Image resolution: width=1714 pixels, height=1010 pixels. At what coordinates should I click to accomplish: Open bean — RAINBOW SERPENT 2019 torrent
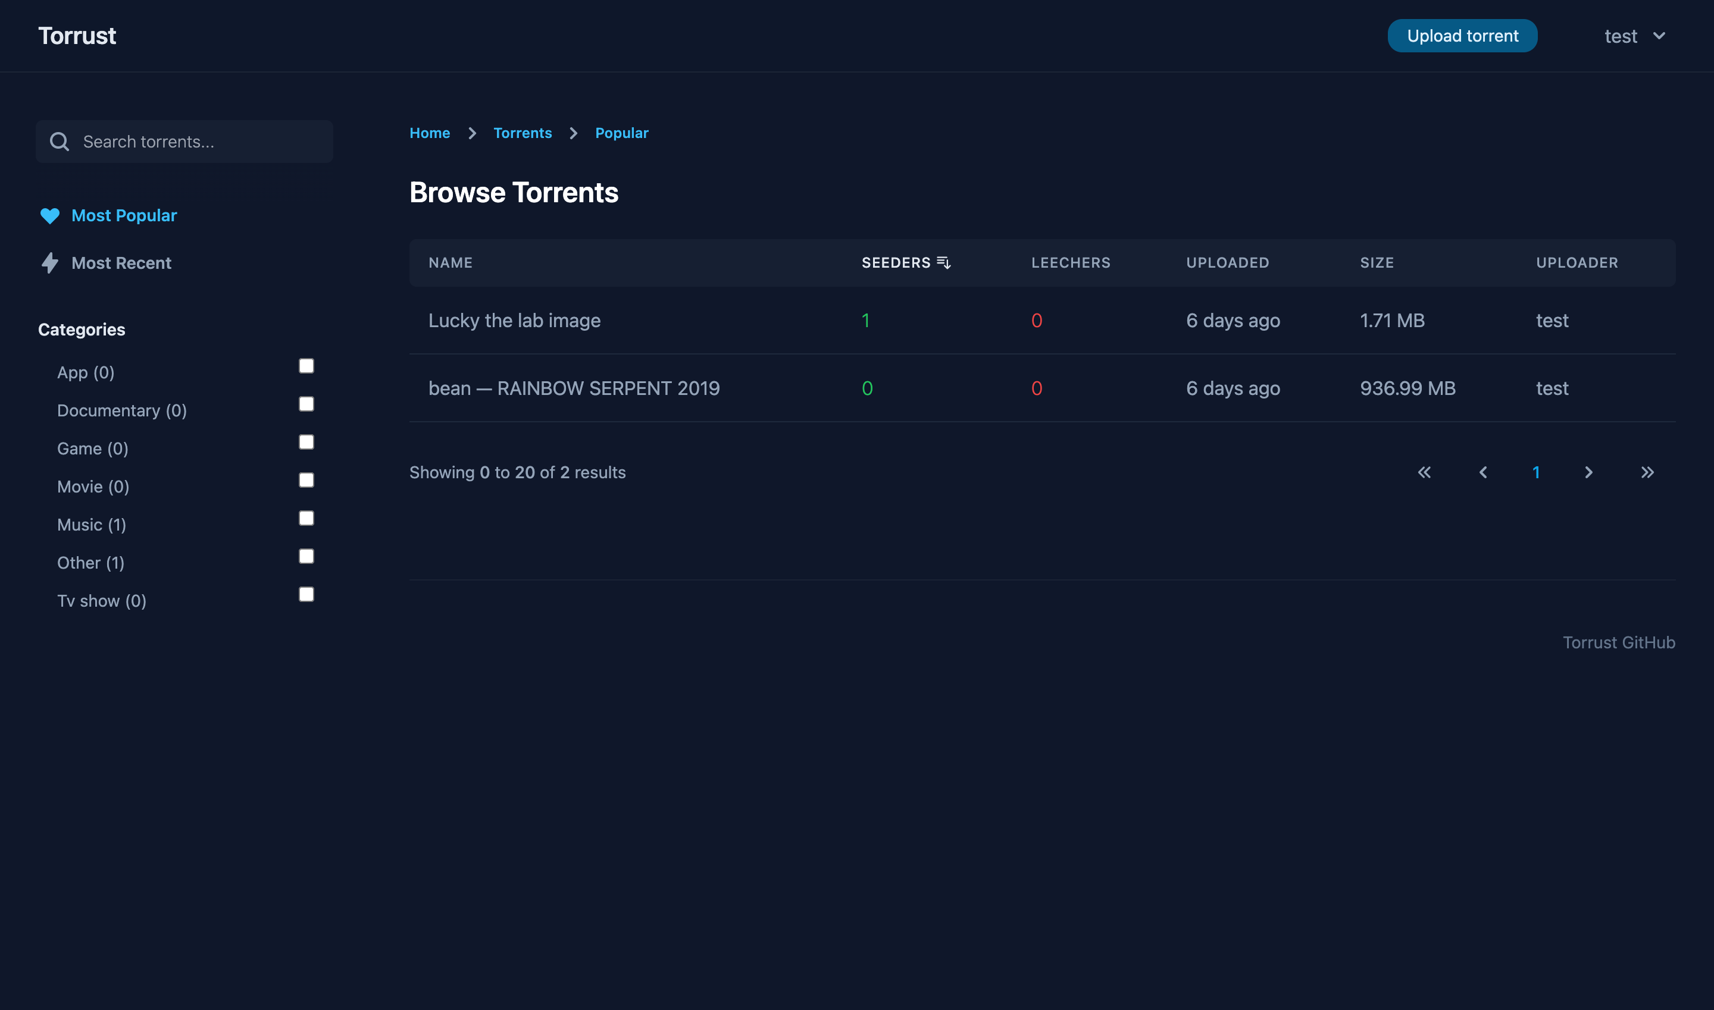[574, 388]
